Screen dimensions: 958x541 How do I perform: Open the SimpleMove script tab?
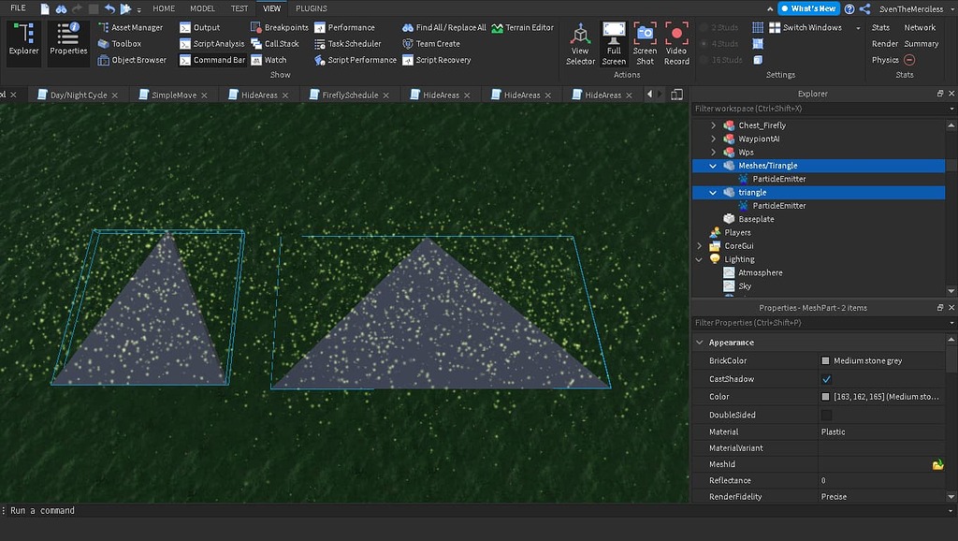point(173,95)
